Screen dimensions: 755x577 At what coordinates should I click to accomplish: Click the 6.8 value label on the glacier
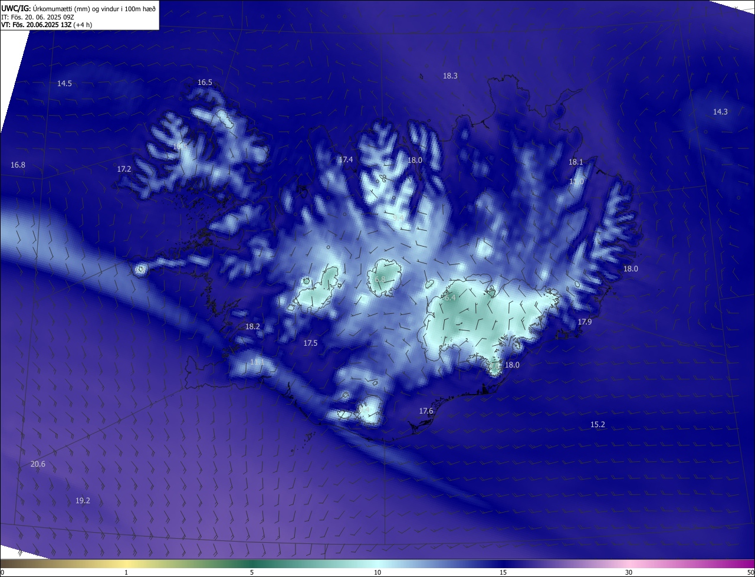[x=380, y=279]
